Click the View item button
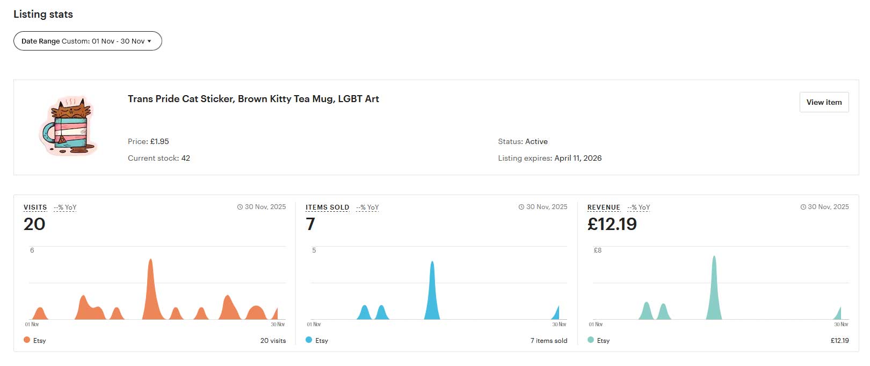This screenshot has height=366, width=870. click(824, 102)
